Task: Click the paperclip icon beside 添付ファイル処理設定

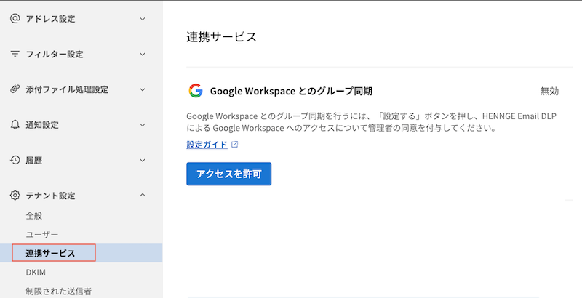Action: click(x=15, y=89)
